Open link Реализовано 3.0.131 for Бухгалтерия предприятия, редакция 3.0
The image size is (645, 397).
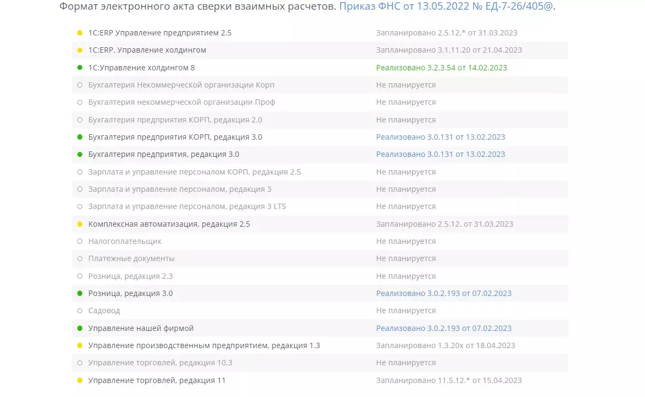[441, 154]
